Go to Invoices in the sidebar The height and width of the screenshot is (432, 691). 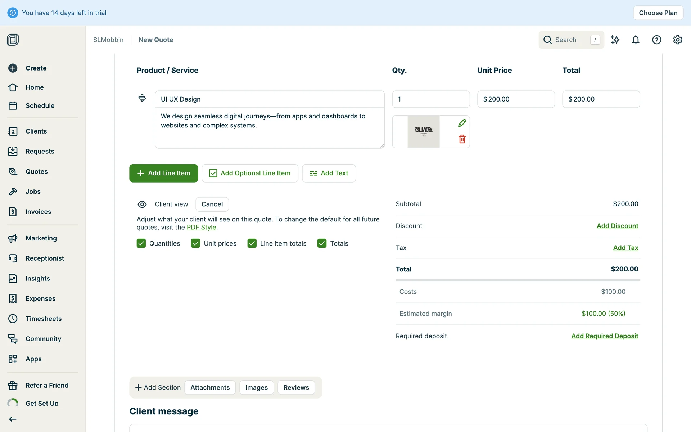[x=38, y=212]
